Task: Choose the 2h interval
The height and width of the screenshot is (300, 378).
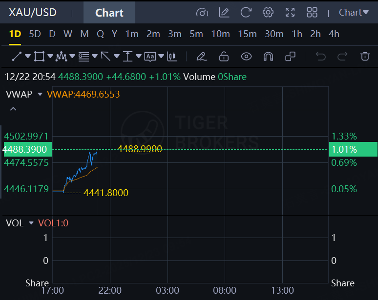Action: (x=315, y=34)
